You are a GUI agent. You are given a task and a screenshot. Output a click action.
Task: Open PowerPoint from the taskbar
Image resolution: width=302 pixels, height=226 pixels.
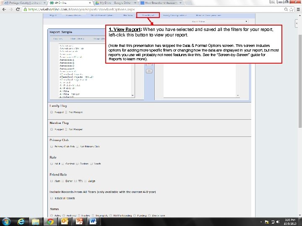tap(79, 222)
